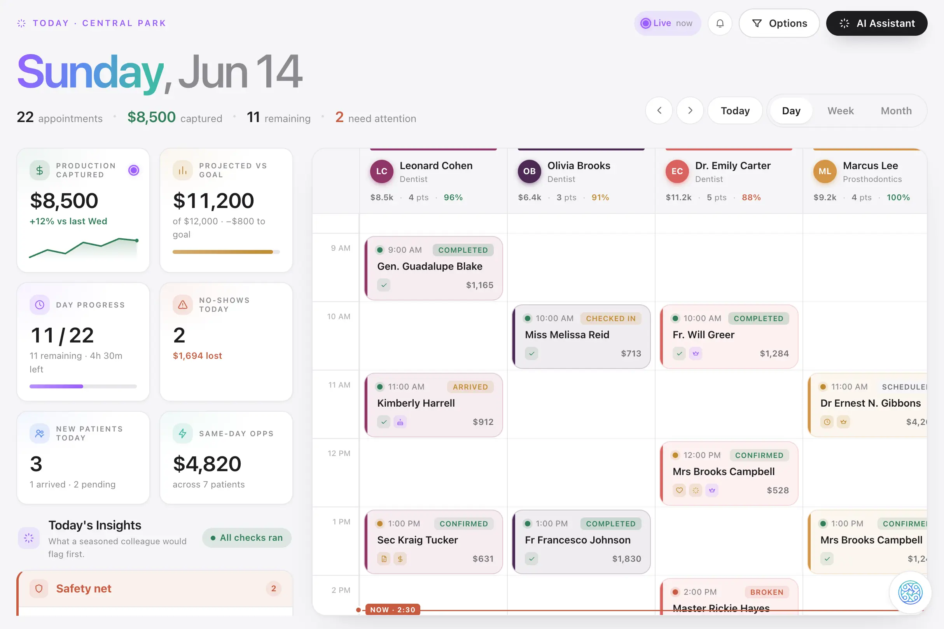The image size is (944, 629).
Task: Click check icon on Gen. Guadalupe Blake card
Action: point(383,285)
